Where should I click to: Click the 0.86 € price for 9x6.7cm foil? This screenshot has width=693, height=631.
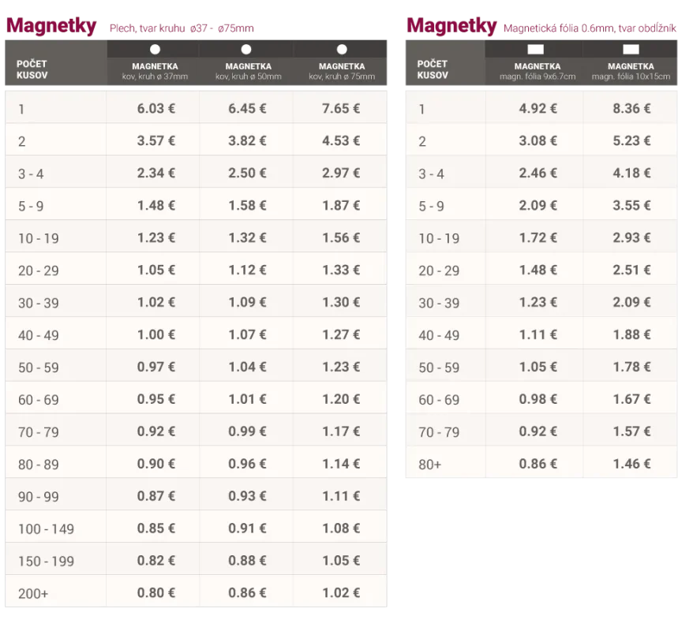pos(538,464)
